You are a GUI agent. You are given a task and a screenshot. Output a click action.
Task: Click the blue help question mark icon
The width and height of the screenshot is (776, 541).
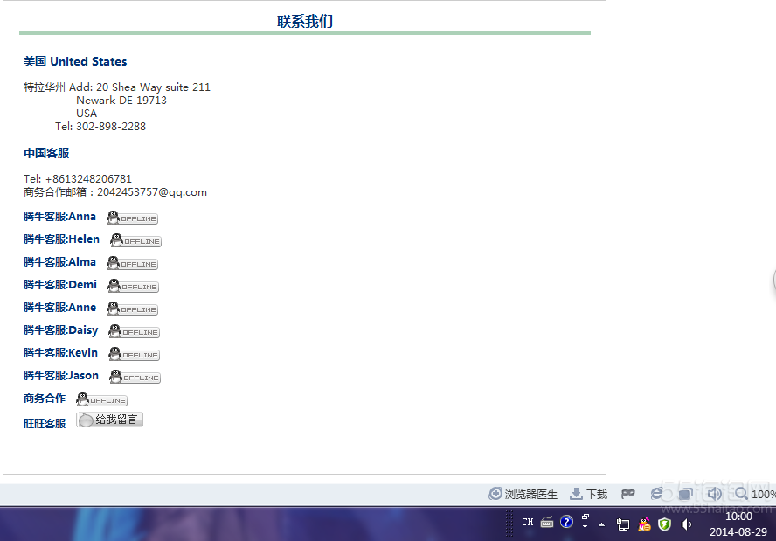566,522
